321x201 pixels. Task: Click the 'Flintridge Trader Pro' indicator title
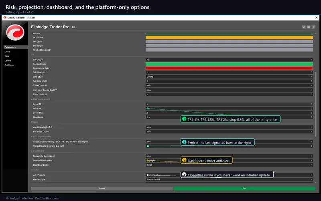pyautogui.click(x=50, y=27)
